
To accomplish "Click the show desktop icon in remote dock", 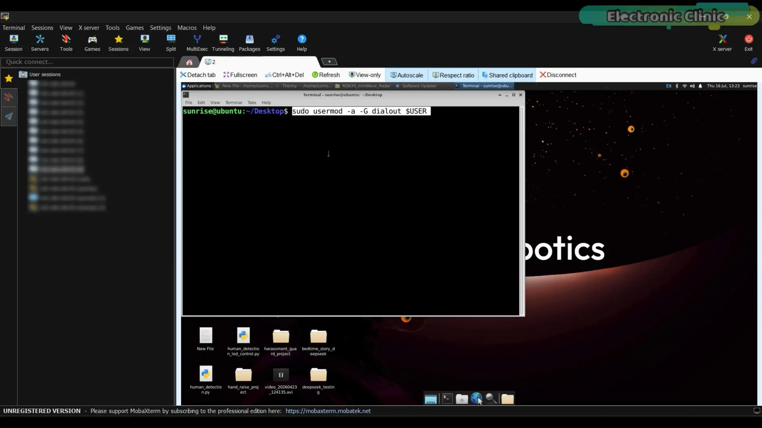I will click(x=431, y=399).
